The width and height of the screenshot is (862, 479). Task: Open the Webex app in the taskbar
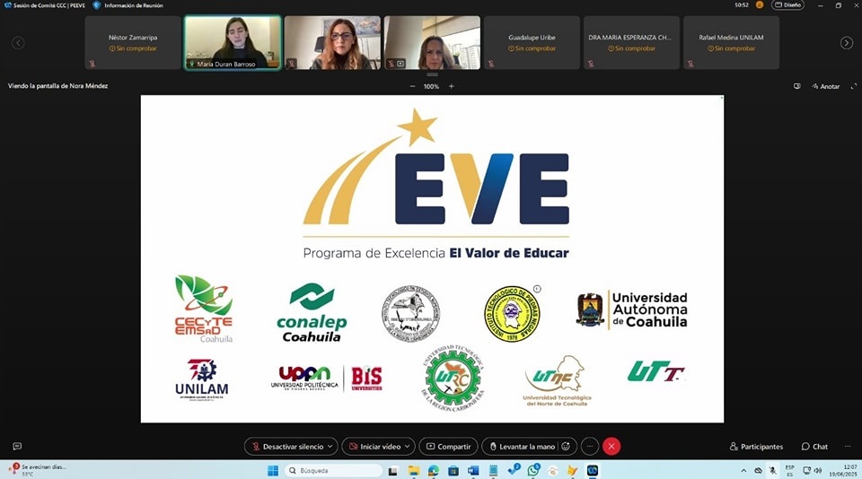[x=593, y=470]
